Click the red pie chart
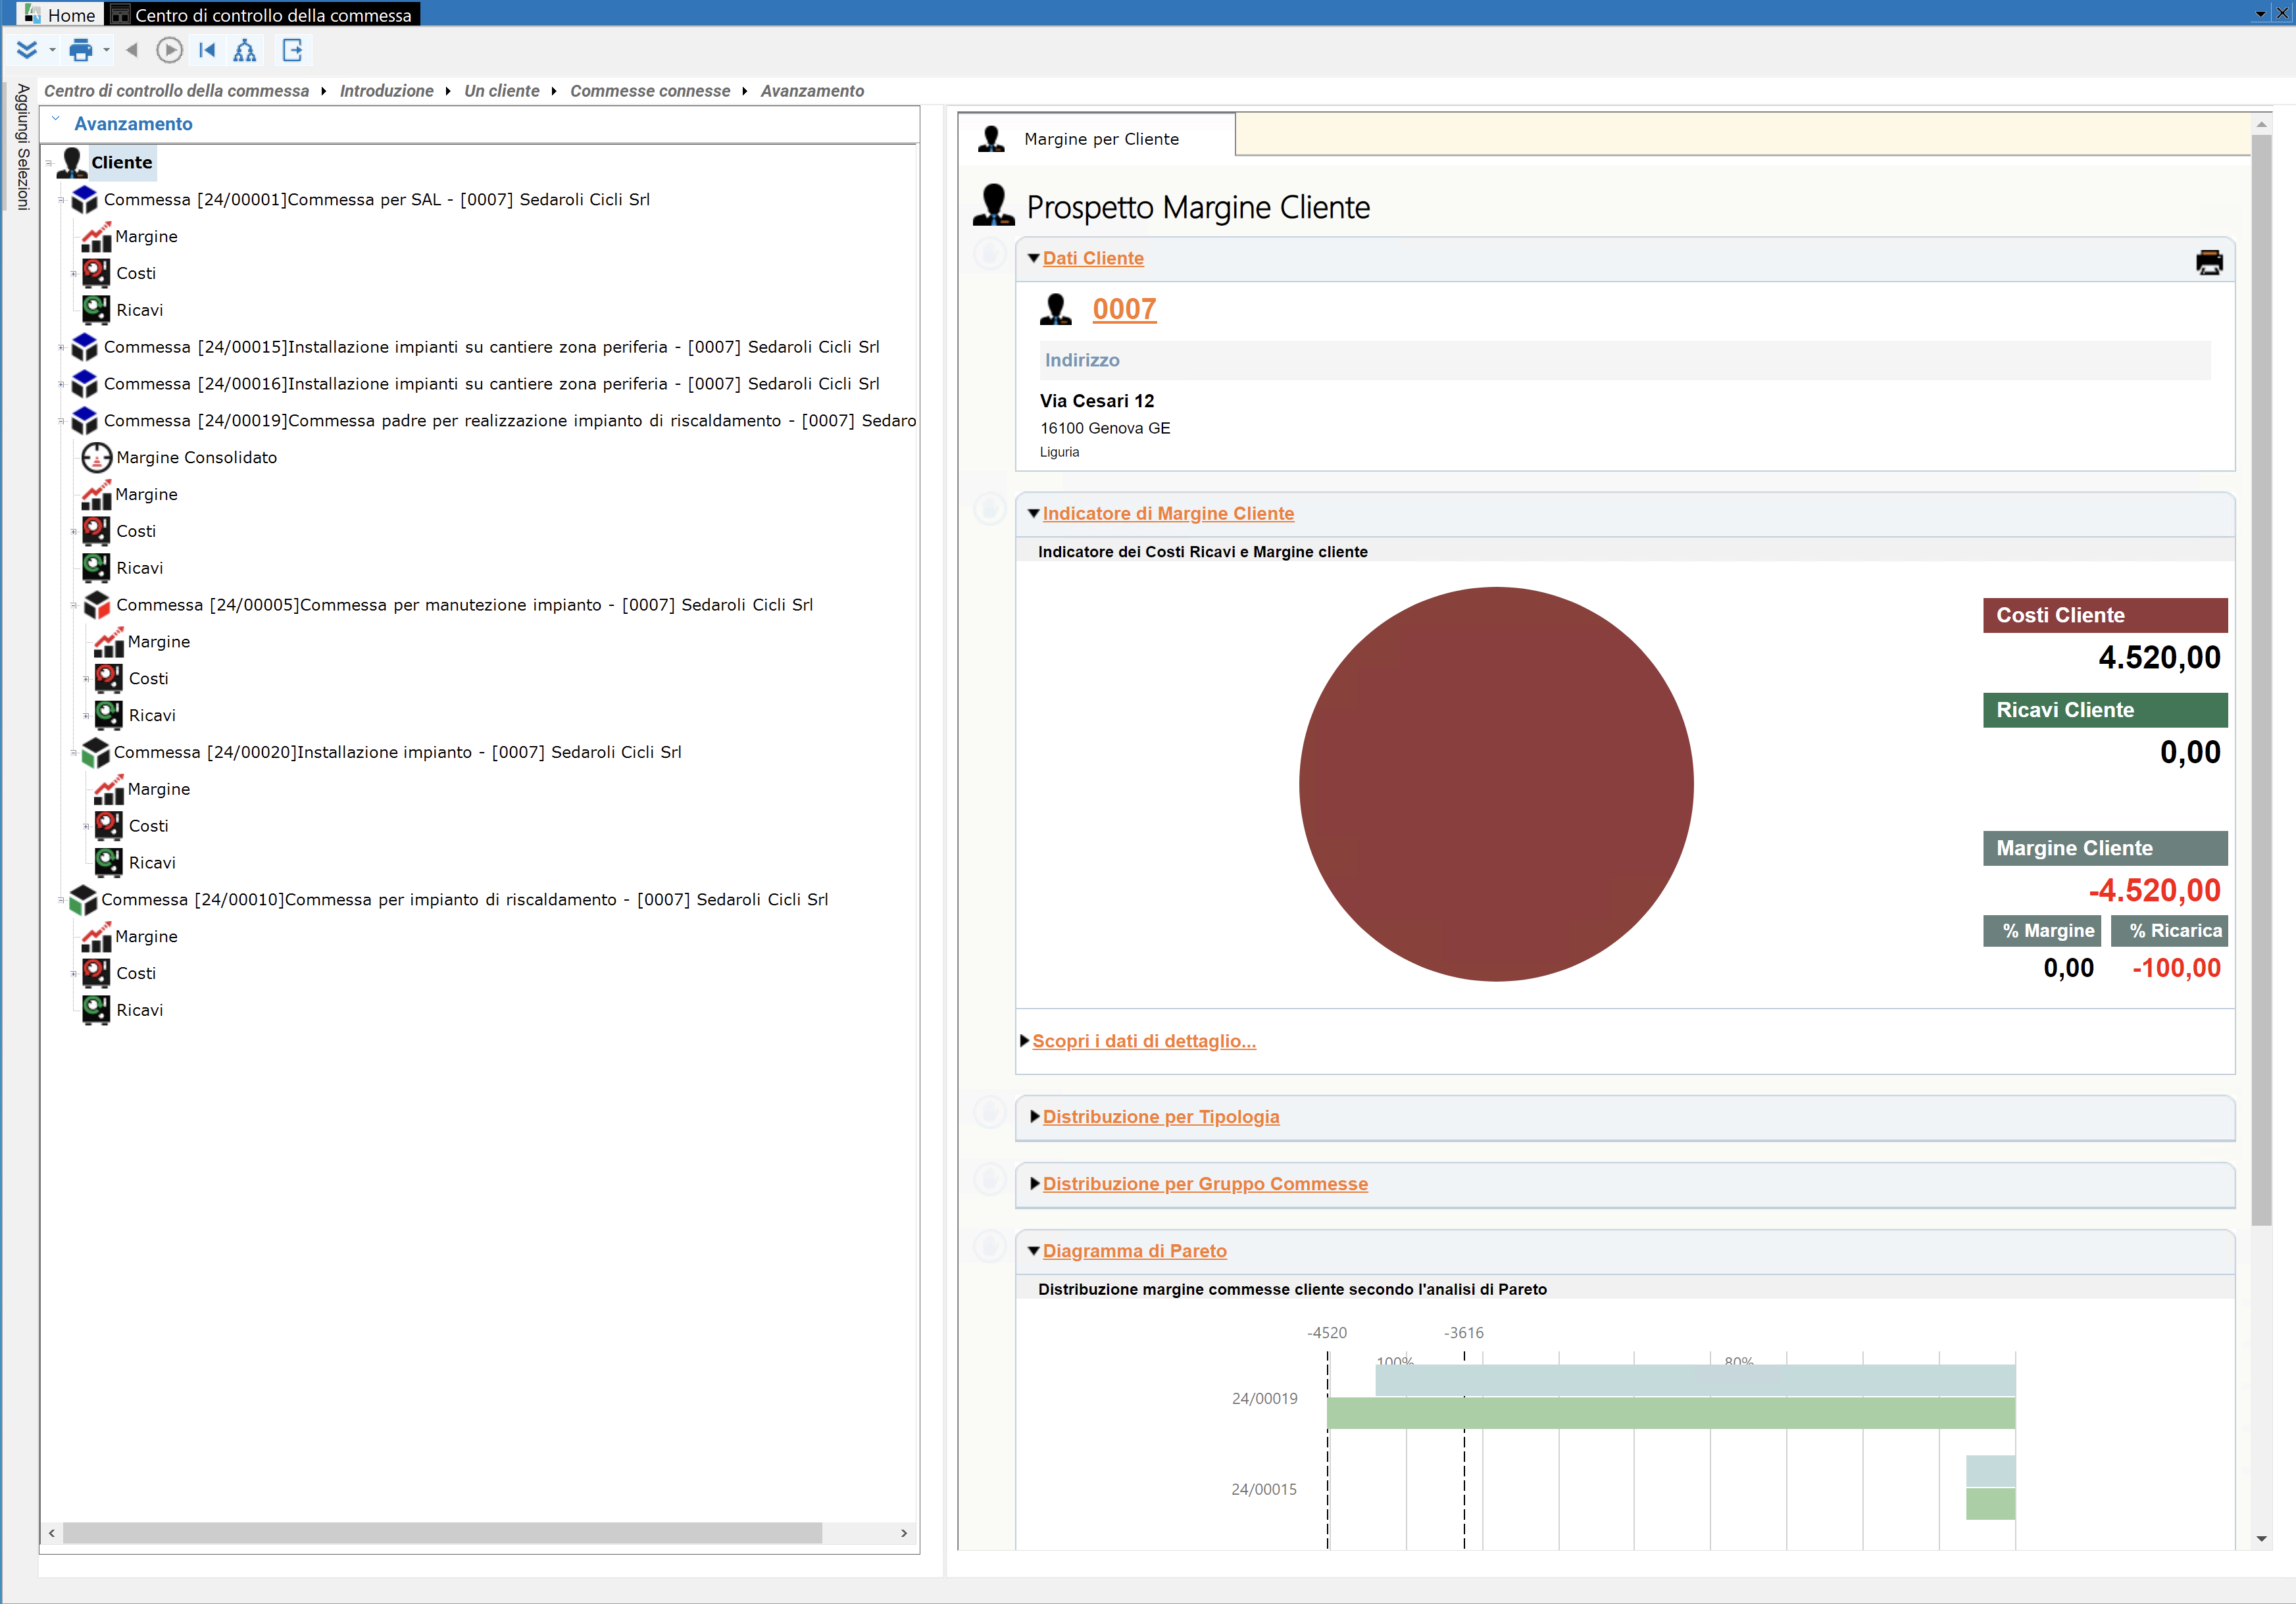Image resolution: width=2296 pixels, height=1604 pixels. [x=1496, y=783]
